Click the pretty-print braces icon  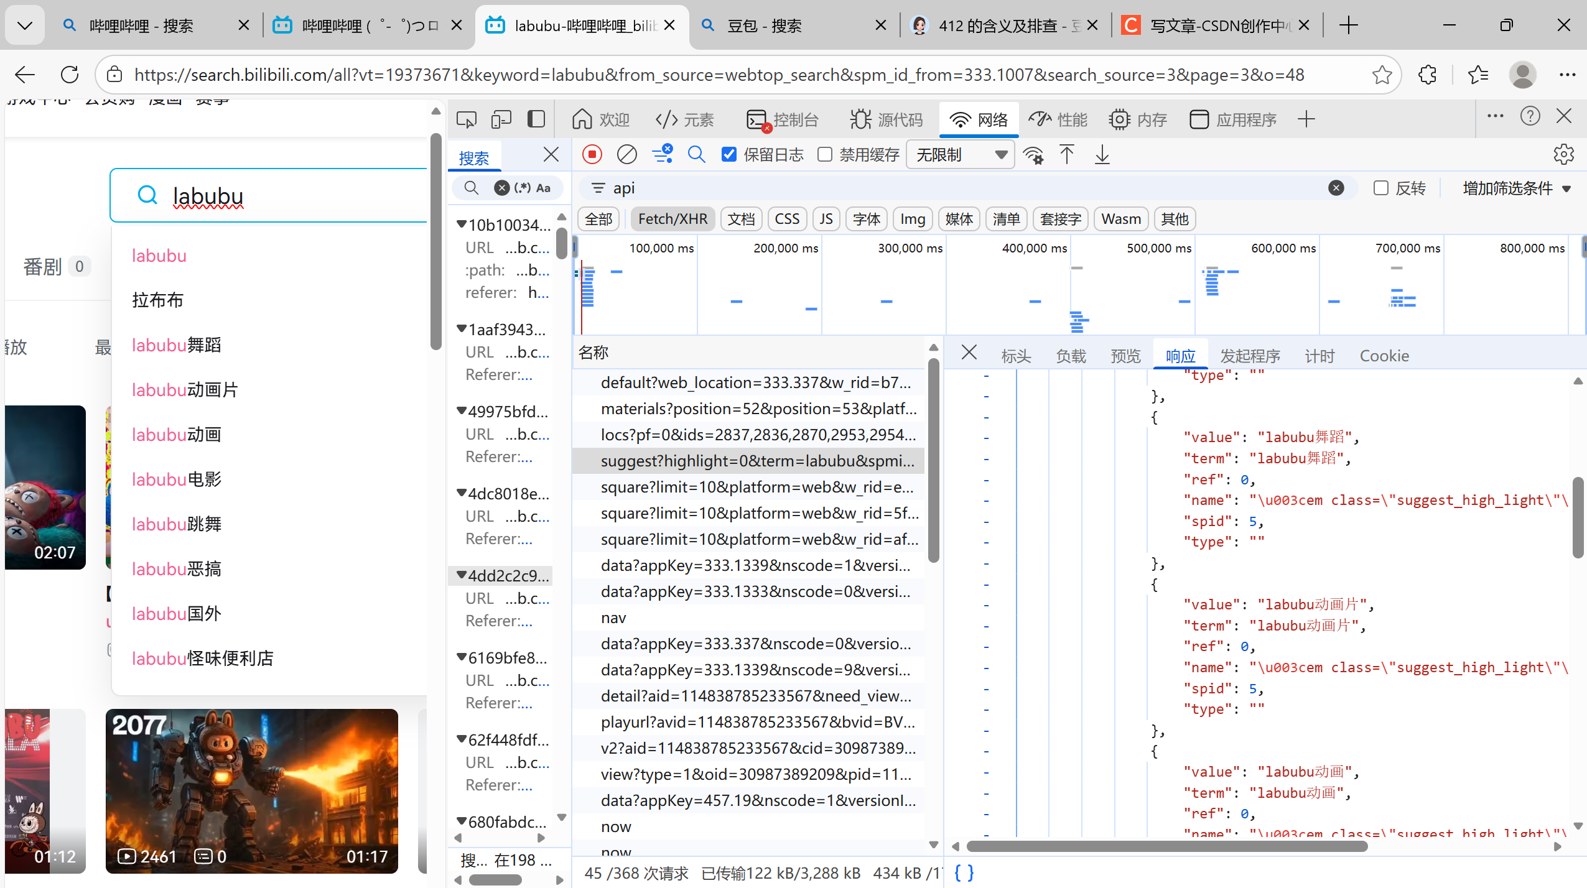tap(964, 872)
